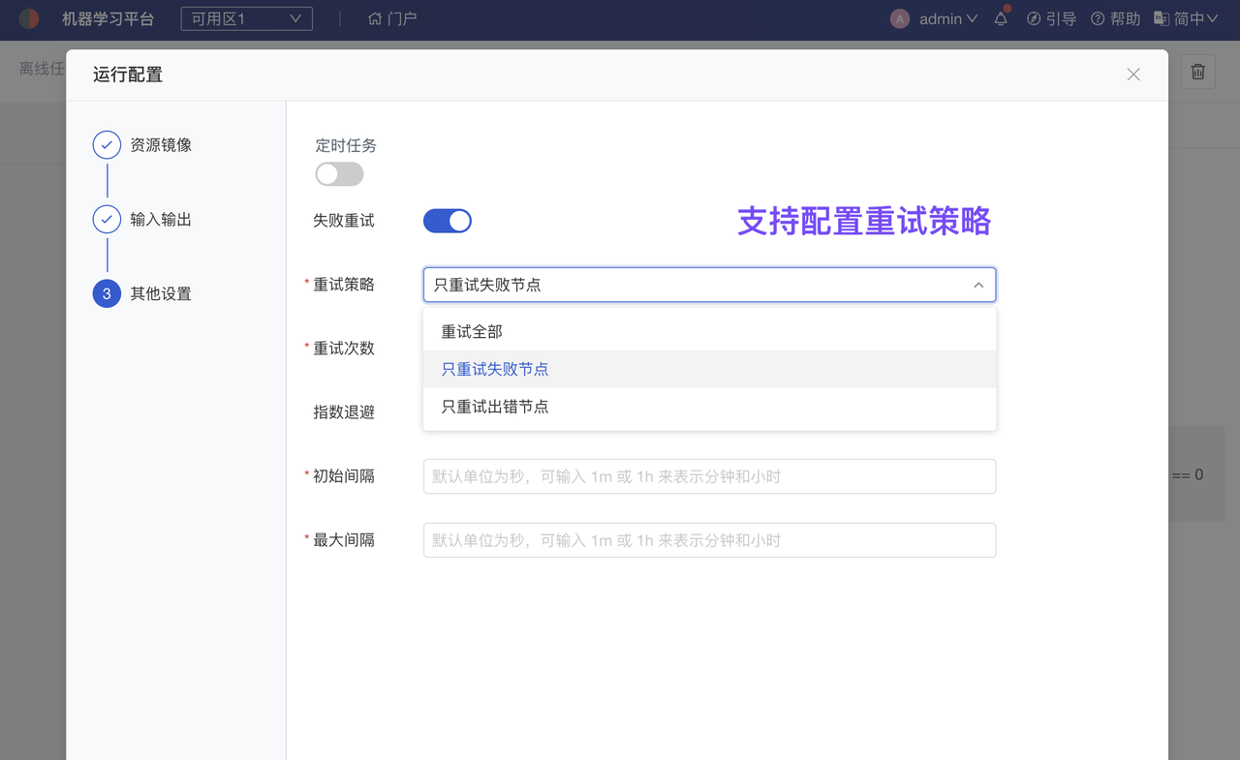Image resolution: width=1240 pixels, height=760 pixels.
Task: Close the 运行配置 dialog
Action: [1133, 75]
